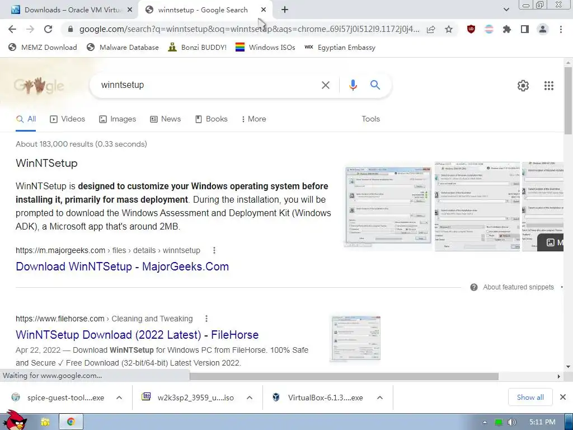Open options for filehorse result
This screenshot has width=573, height=430.
[x=206, y=319]
